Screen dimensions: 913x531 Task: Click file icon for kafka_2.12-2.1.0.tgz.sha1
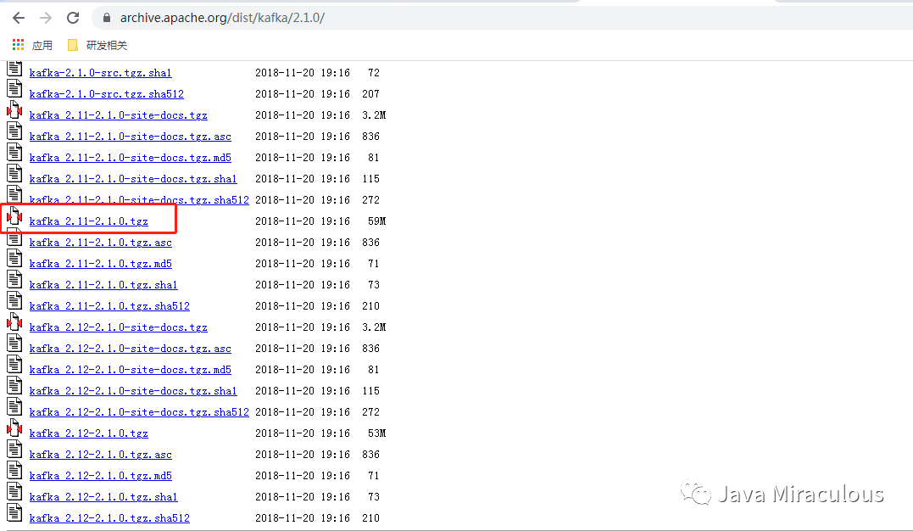point(14,492)
